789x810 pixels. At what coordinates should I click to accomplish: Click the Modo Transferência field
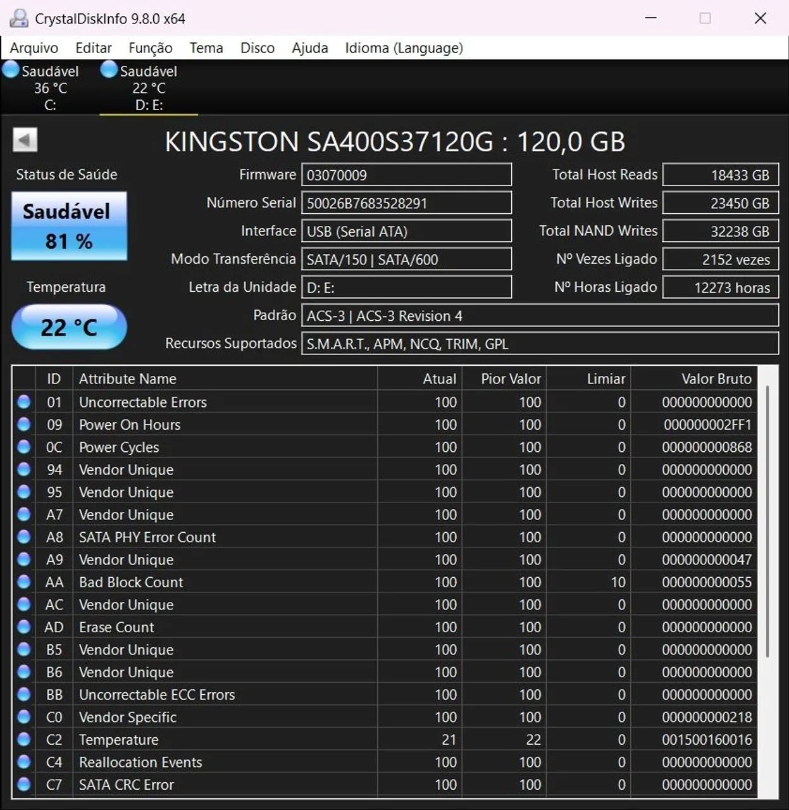pyautogui.click(x=406, y=259)
